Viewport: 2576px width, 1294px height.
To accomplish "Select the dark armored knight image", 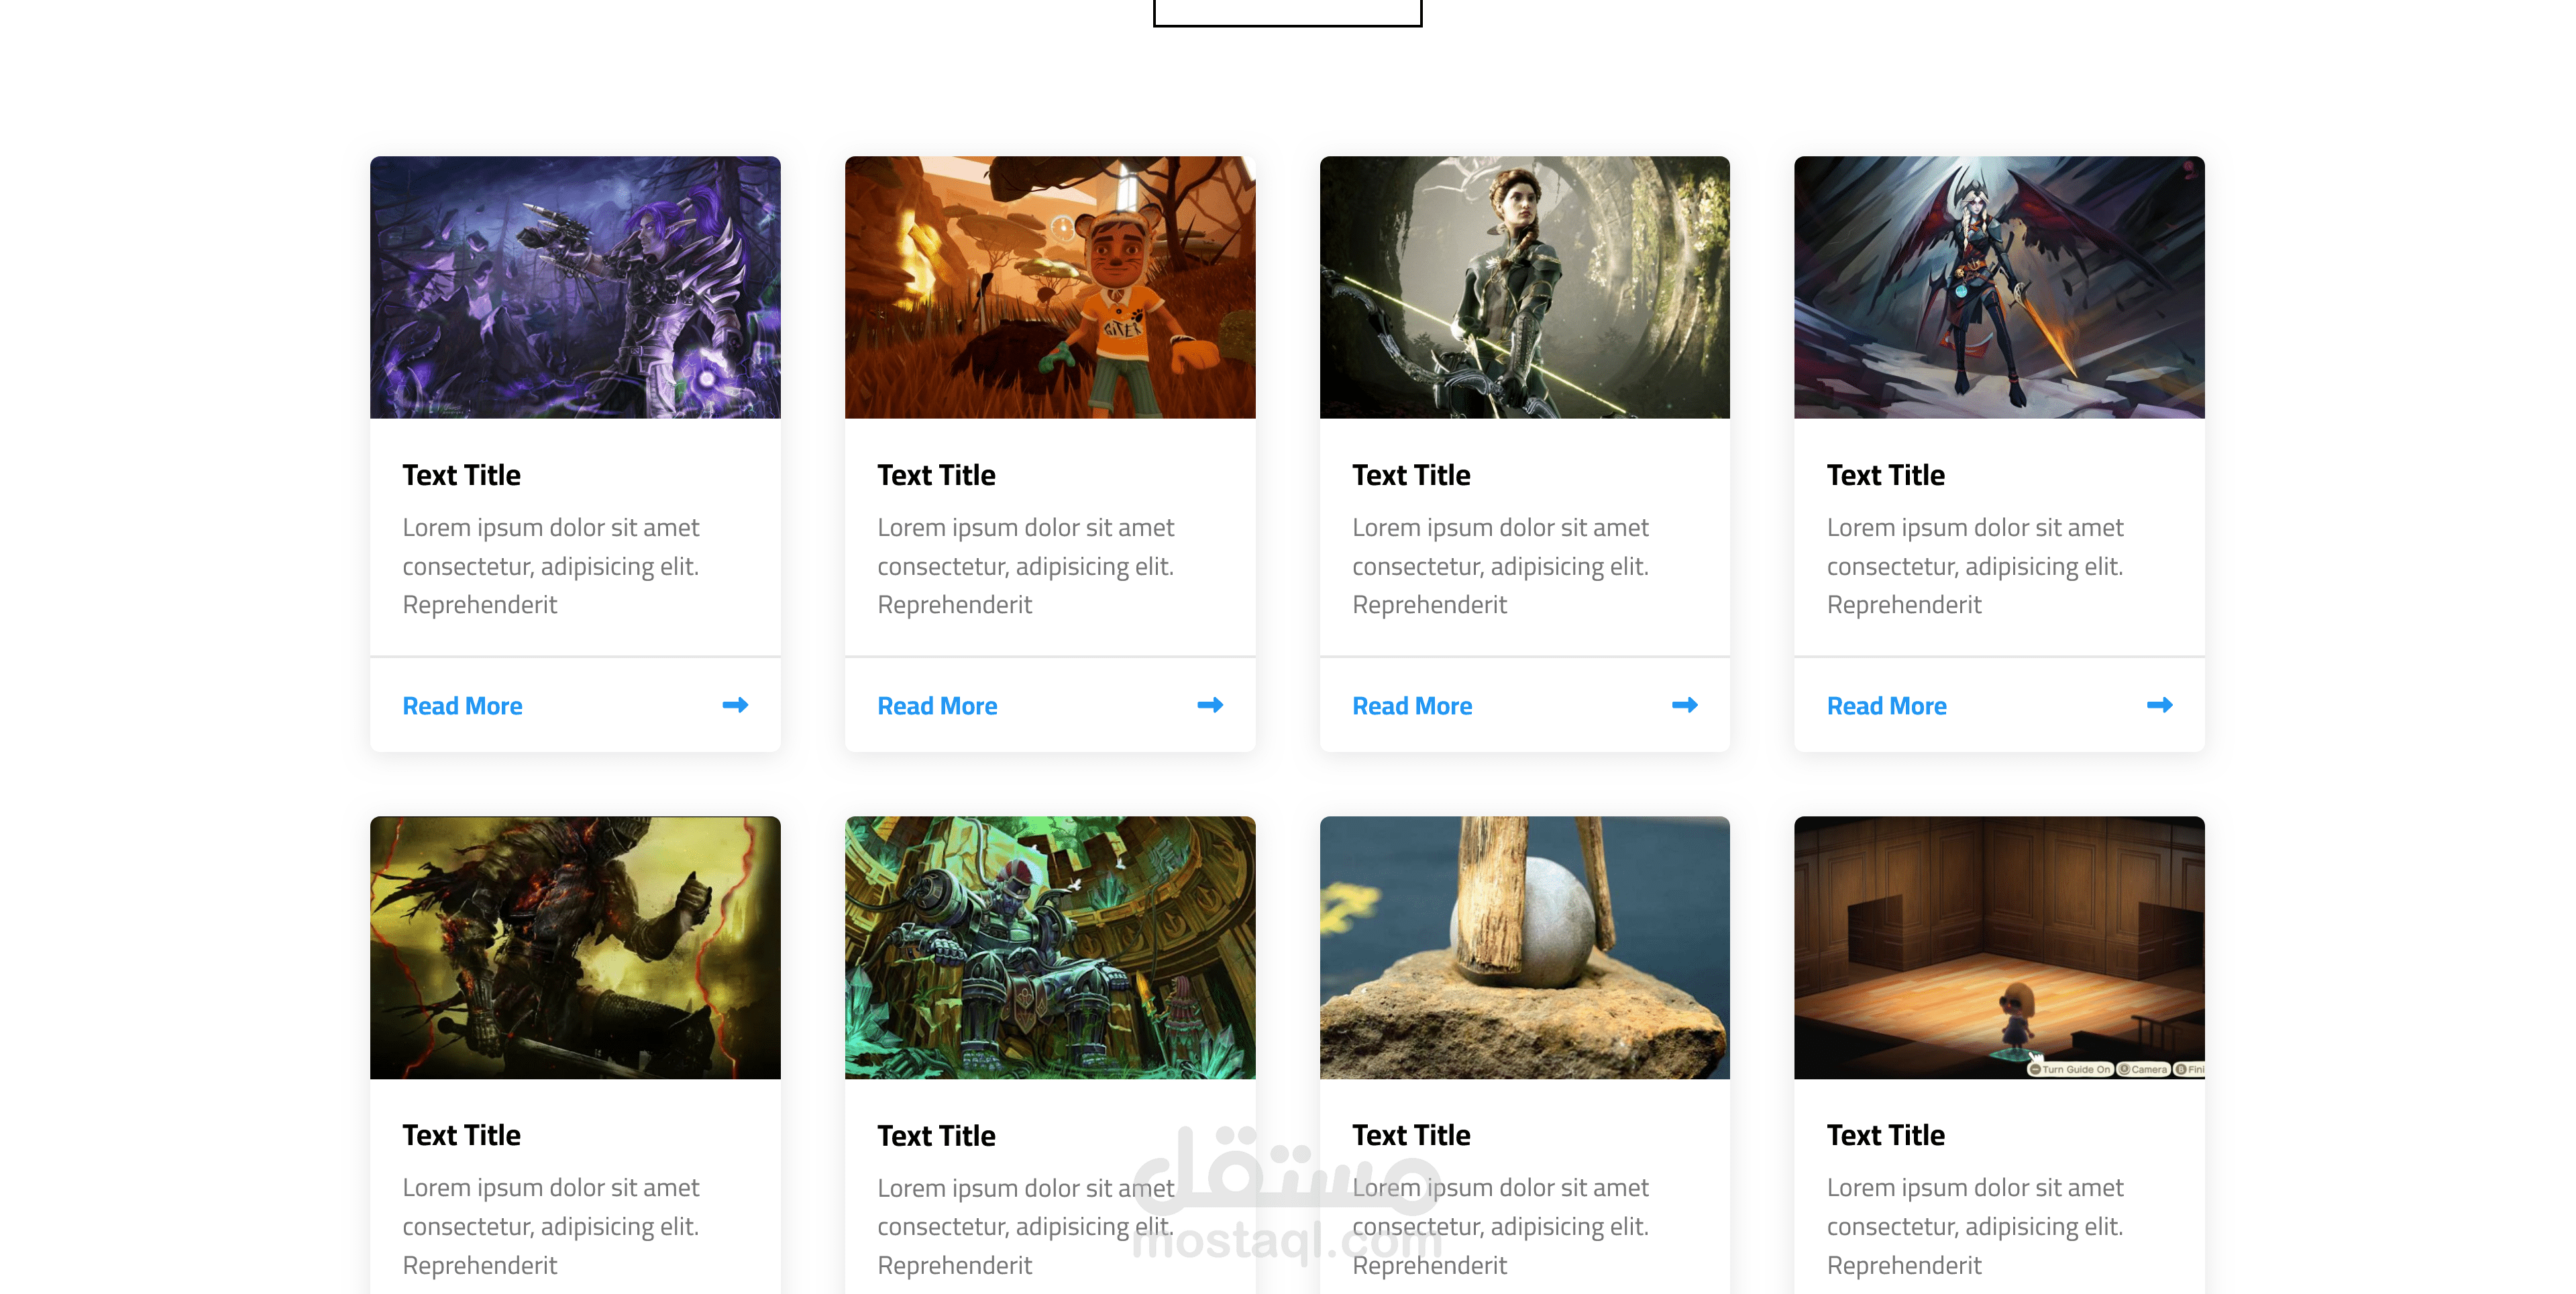I will 575,948.
